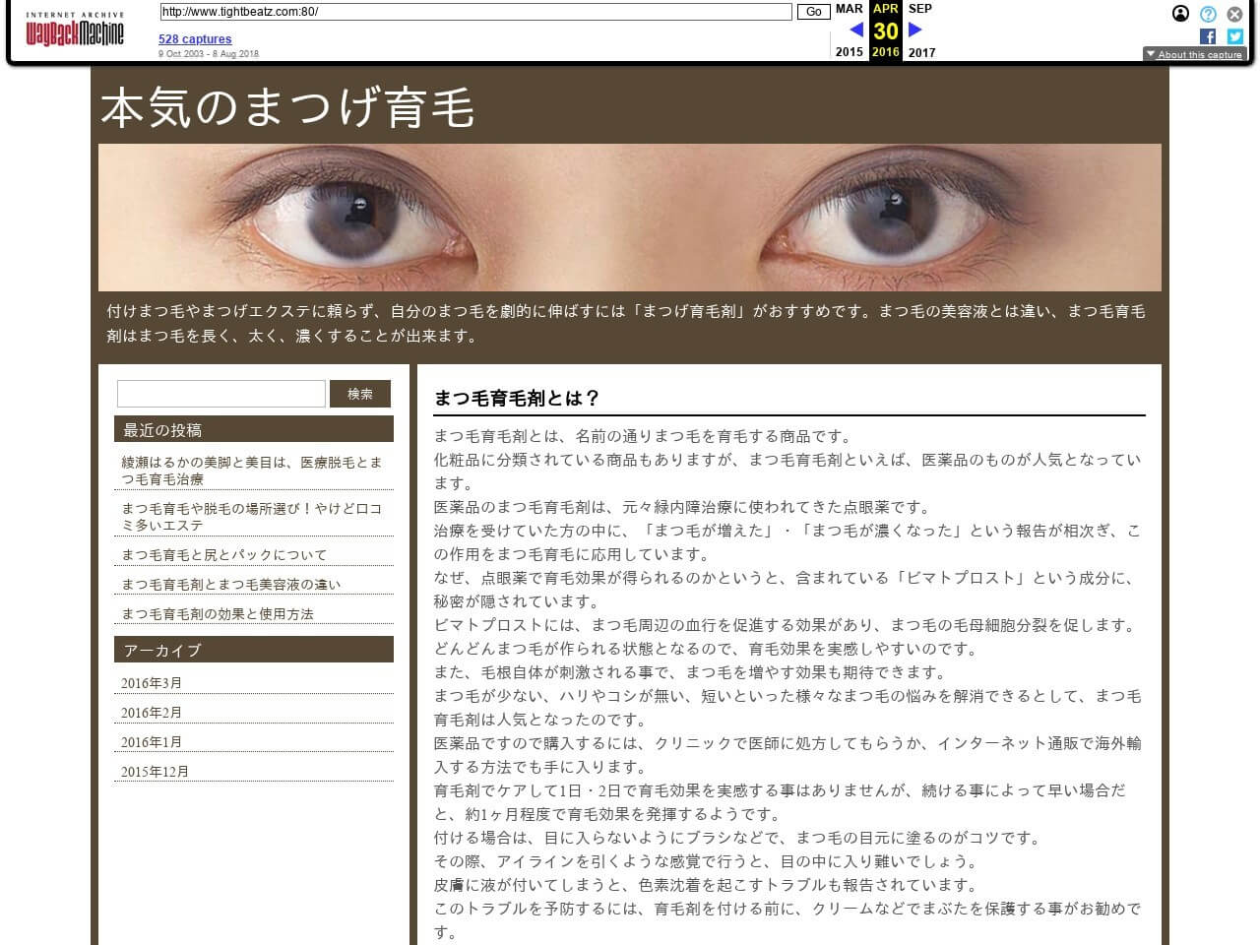Image resolution: width=1260 pixels, height=945 pixels.
Task: Expand the About this capture panel
Action: 1194,54
